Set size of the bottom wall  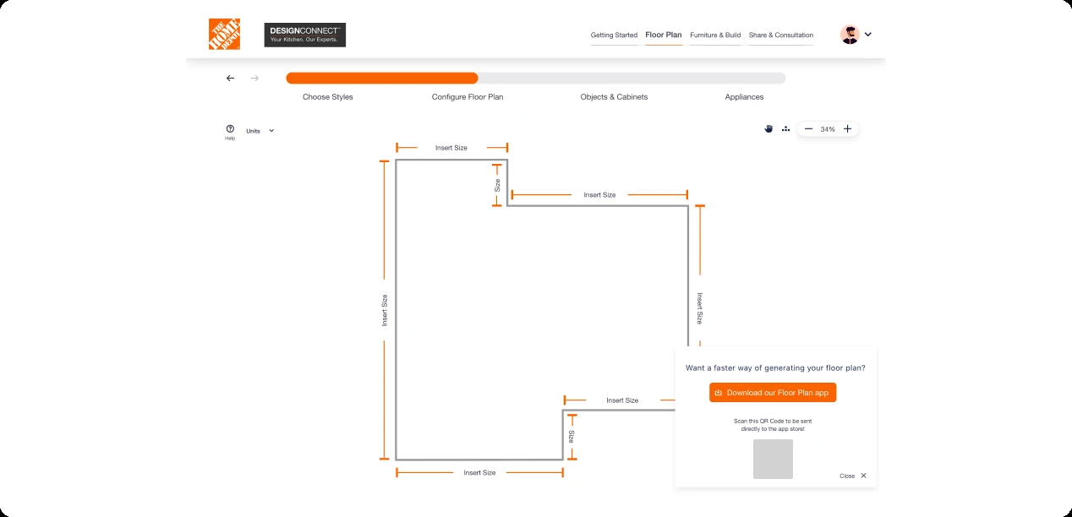point(479,473)
